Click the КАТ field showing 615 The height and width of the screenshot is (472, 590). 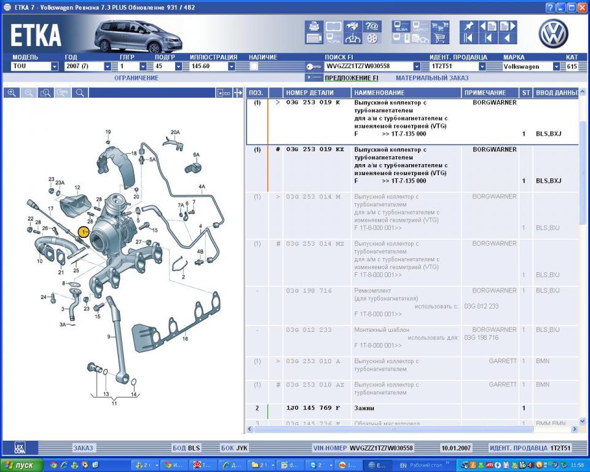pyautogui.click(x=572, y=66)
